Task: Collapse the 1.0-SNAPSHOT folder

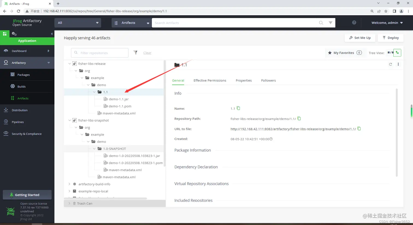Action: pos(94,149)
